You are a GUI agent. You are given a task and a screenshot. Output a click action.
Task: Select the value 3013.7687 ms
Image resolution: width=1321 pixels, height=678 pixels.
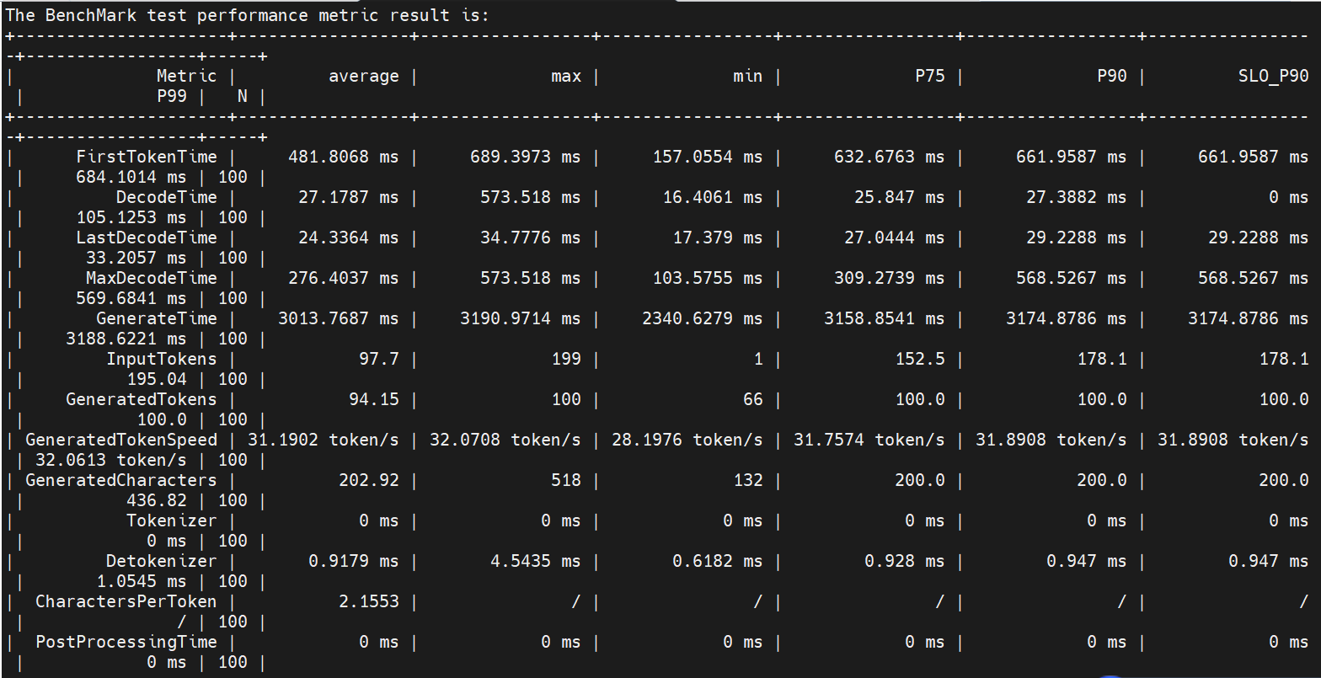pyautogui.click(x=339, y=318)
